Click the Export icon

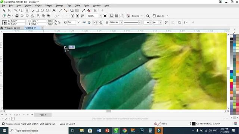pos(77,16)
